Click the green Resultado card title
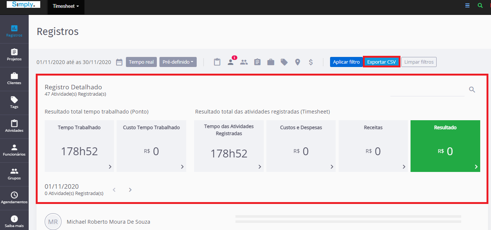The image size is (491, 230). point(445,127)
